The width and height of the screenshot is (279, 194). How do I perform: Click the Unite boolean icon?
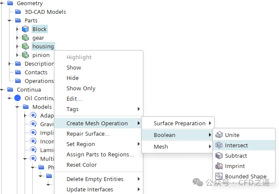click(219, 135)
